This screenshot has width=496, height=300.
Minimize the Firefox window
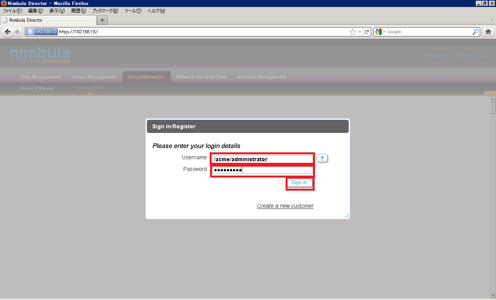tap(479, 3)
